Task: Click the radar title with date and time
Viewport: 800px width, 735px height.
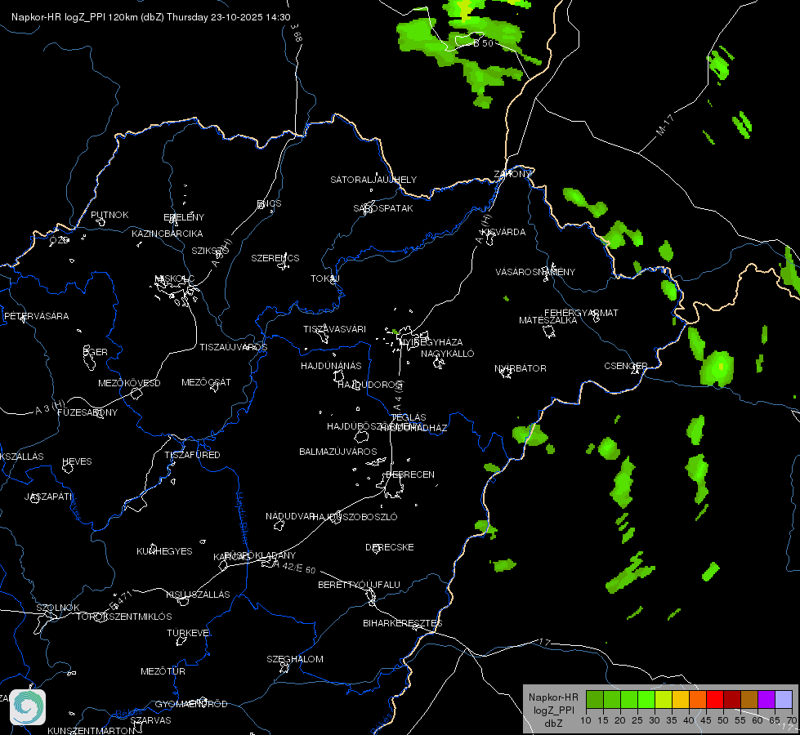Action: [x=151, y=17]
